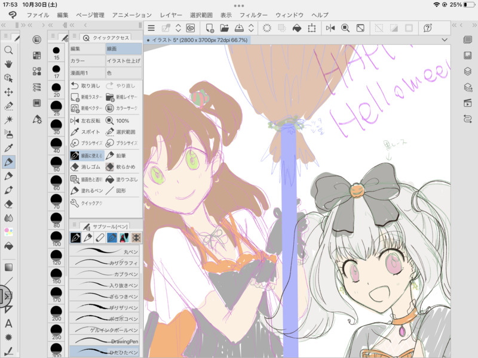Select the Eyedropper tool in left toolbar
Image resolution: width=478 pixels, height=358 pixels.
8,148
